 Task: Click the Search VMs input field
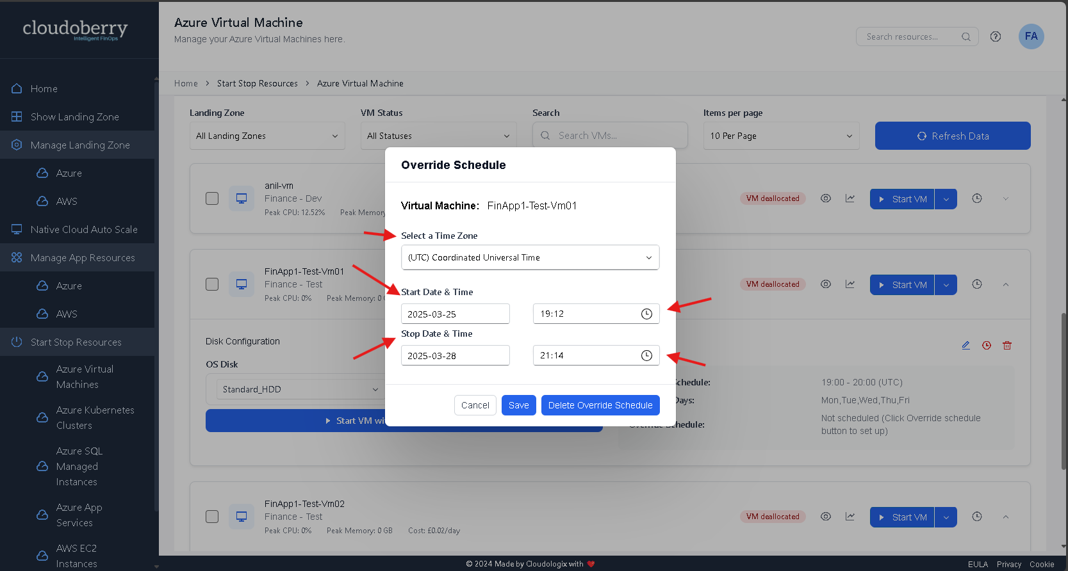(610, 136)
